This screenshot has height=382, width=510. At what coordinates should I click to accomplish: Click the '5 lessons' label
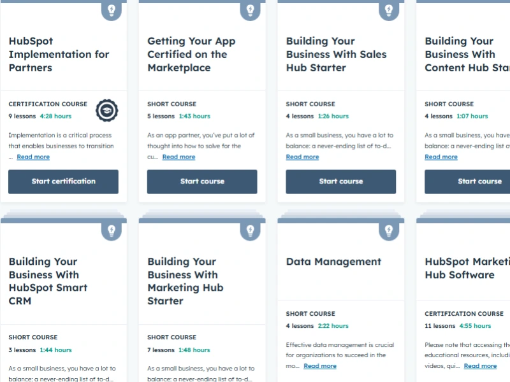pos(161,117)
